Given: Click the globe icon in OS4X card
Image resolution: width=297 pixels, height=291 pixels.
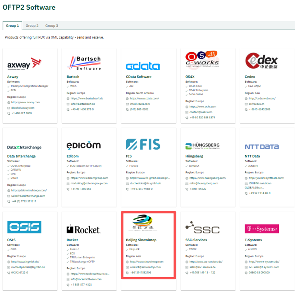Looking at the screenshot, I should (187, 107).
